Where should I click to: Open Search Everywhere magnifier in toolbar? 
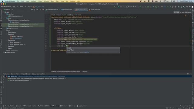(187, 7)
